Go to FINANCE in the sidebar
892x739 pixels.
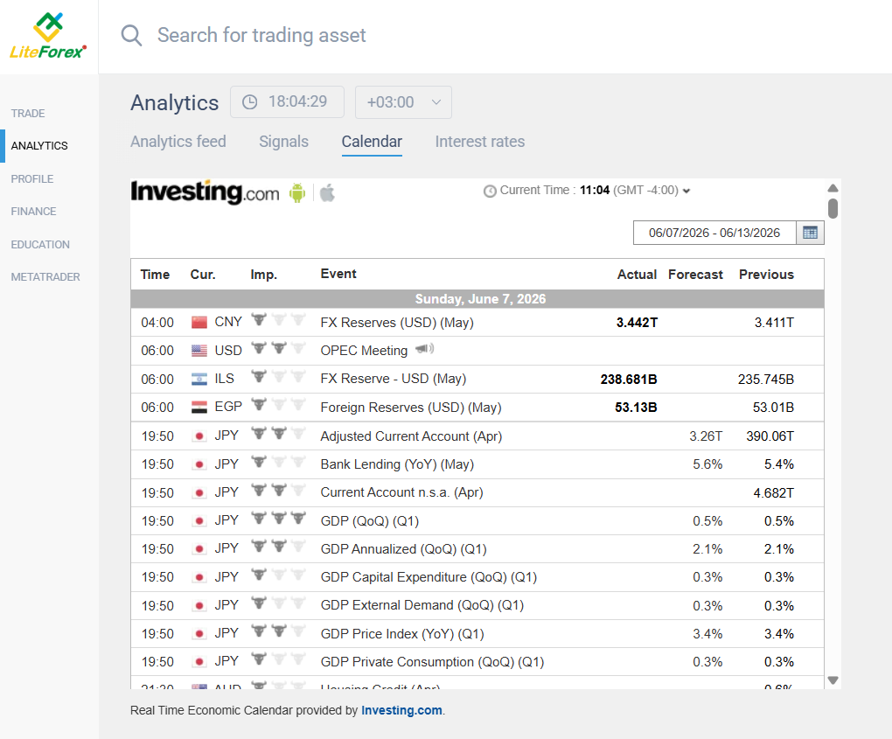(33, 211)
